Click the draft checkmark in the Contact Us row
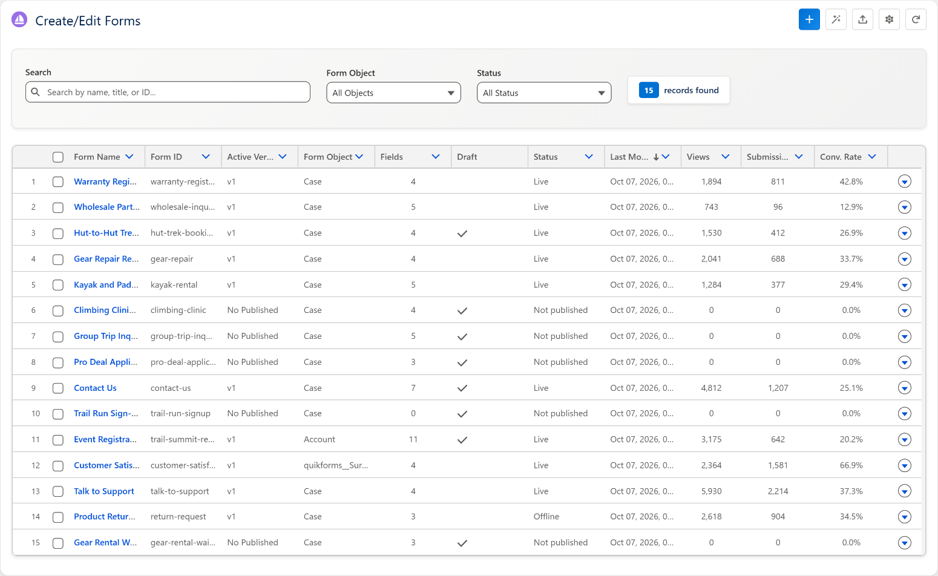938x576 pixels. pyautogui.click(x=462, y=388)
